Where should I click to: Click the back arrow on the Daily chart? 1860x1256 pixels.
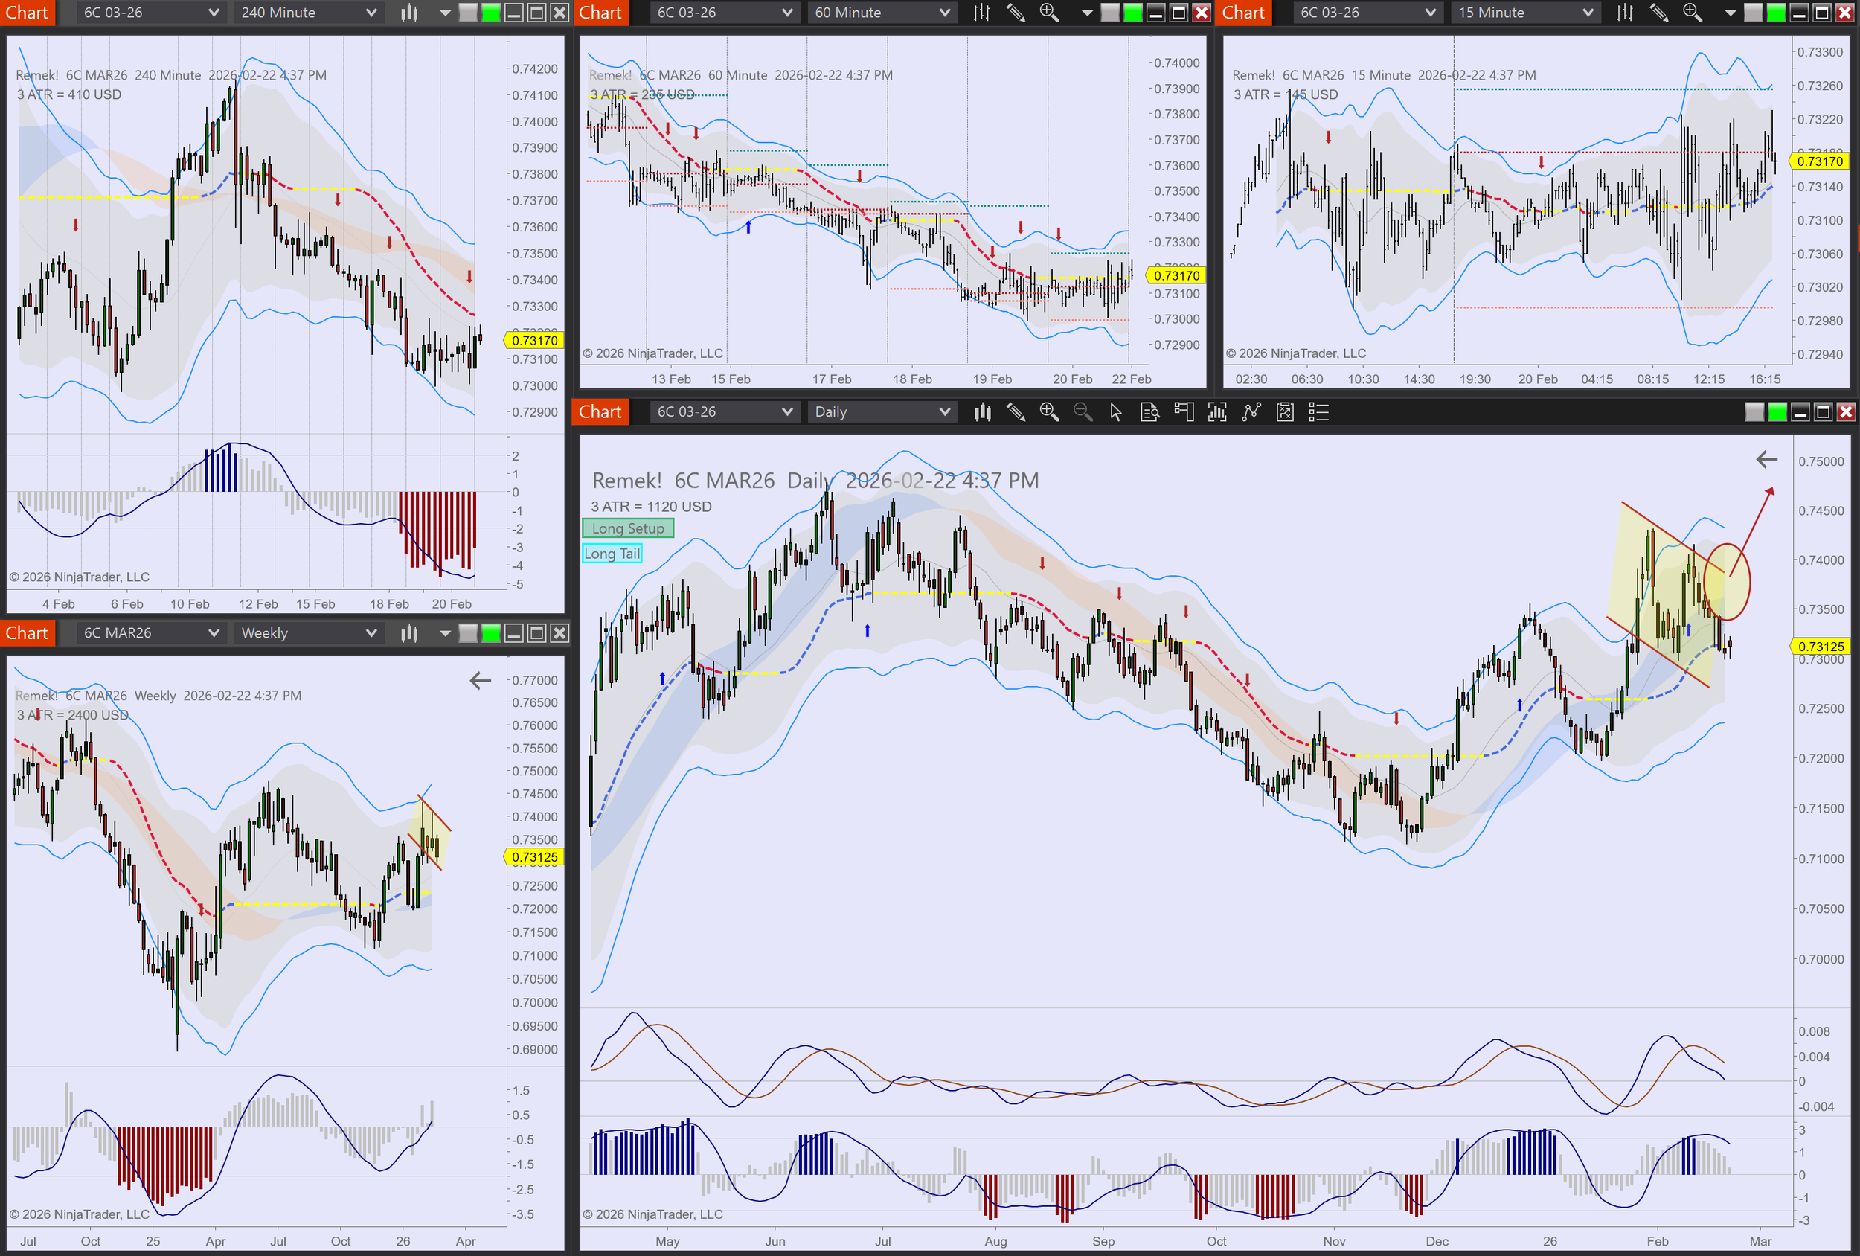point(1766,460)
